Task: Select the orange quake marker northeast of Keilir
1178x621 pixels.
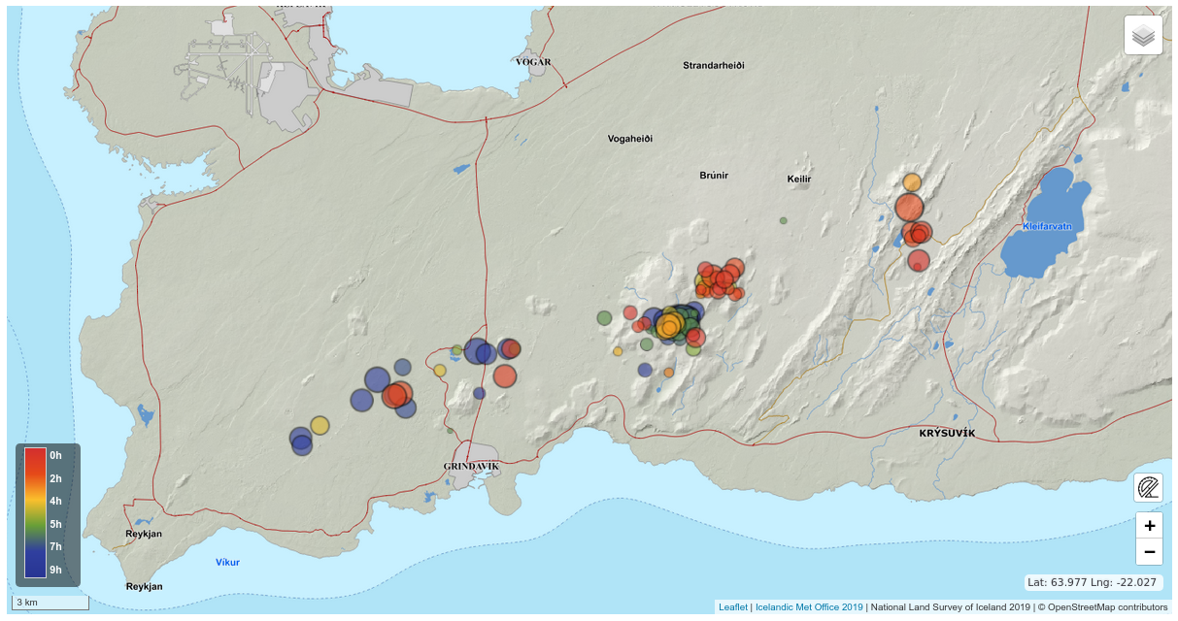Action: pyautogui.click(x=912, y=181)
